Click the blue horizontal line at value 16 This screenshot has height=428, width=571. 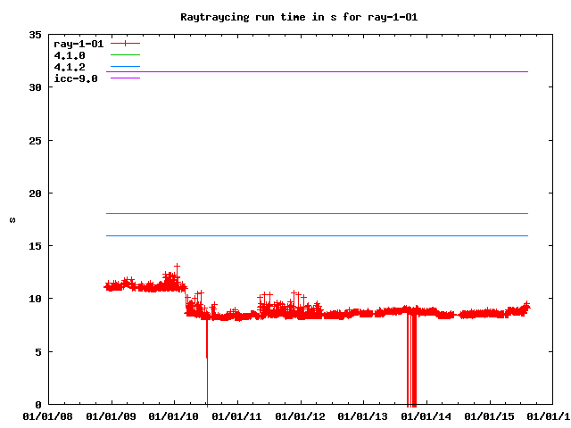click(x=321, y=235)
